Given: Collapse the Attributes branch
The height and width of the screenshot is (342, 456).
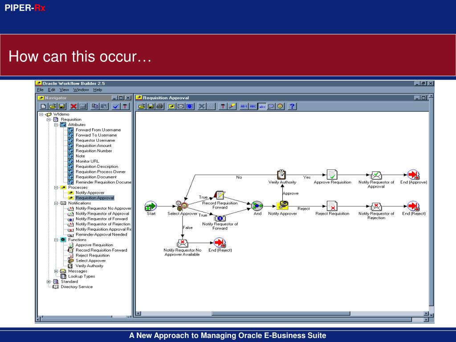Looking at the screenshot, I should (x=56, y=125).
